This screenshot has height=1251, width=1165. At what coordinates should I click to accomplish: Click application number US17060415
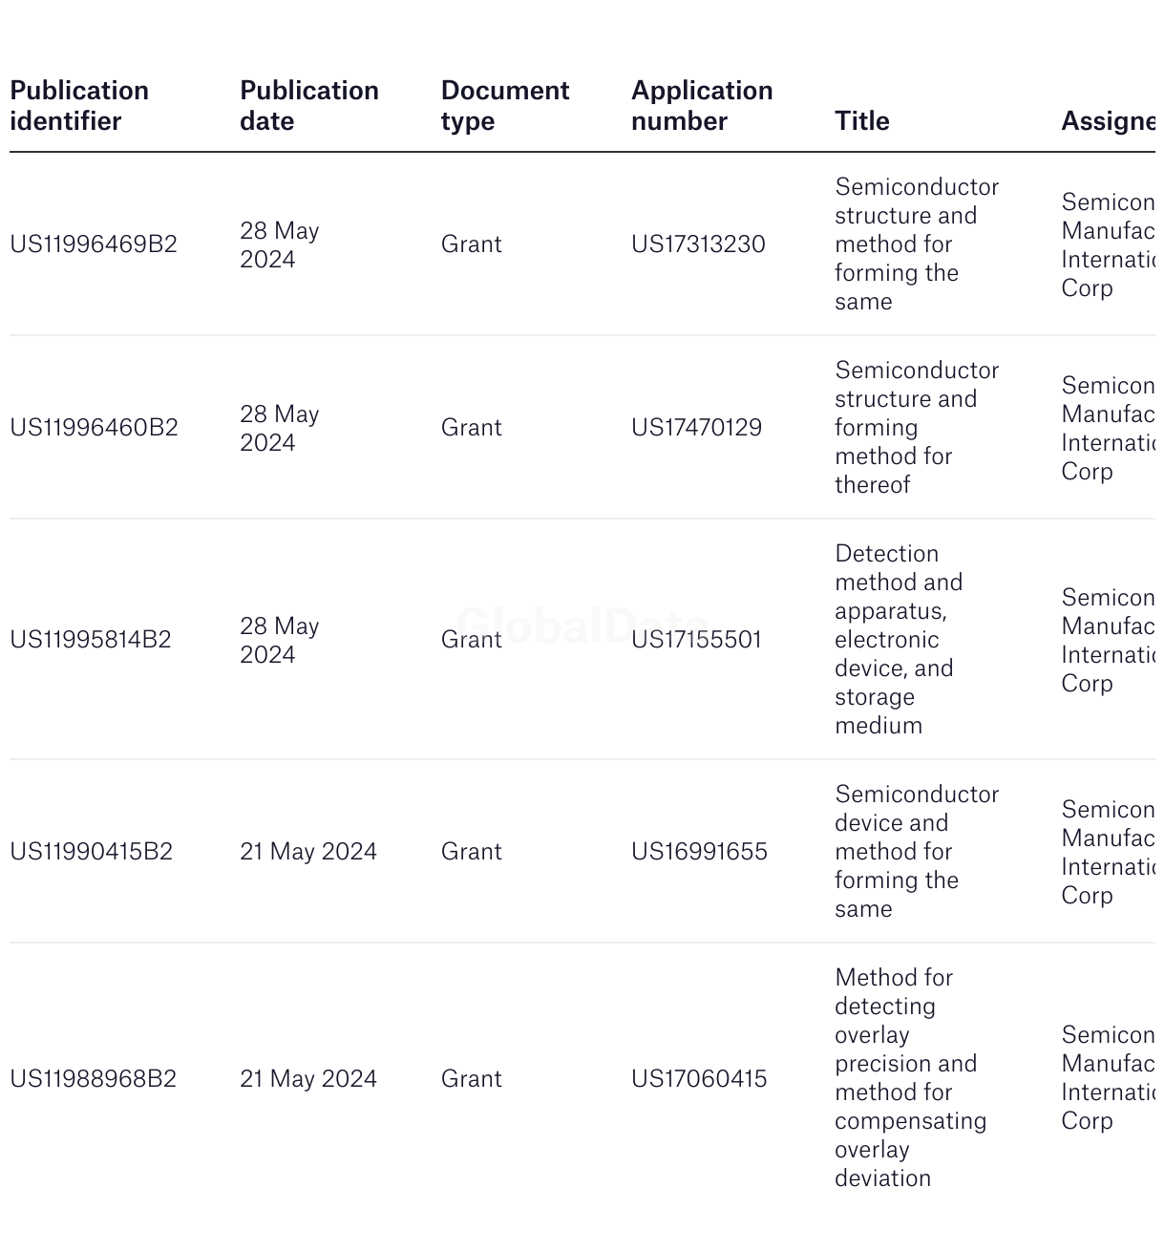[x=699, y=1079]
